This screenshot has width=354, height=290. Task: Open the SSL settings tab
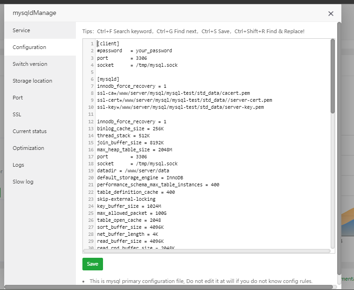click(17, 114)
